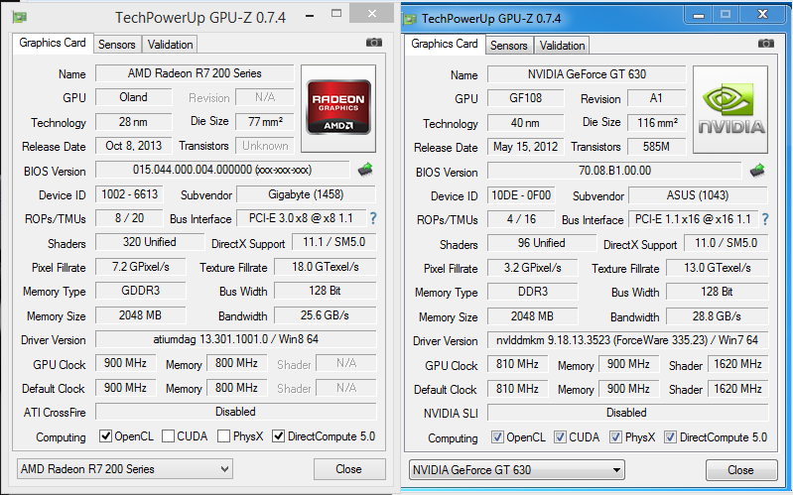Screen dimensions: 793x495
Task: Click the 320 Unified shaders field
Action: (x=150, y=242)
